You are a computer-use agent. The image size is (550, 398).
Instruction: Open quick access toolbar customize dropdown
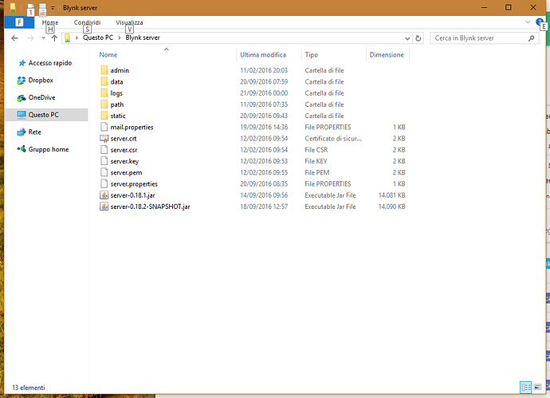click(53, 8)
